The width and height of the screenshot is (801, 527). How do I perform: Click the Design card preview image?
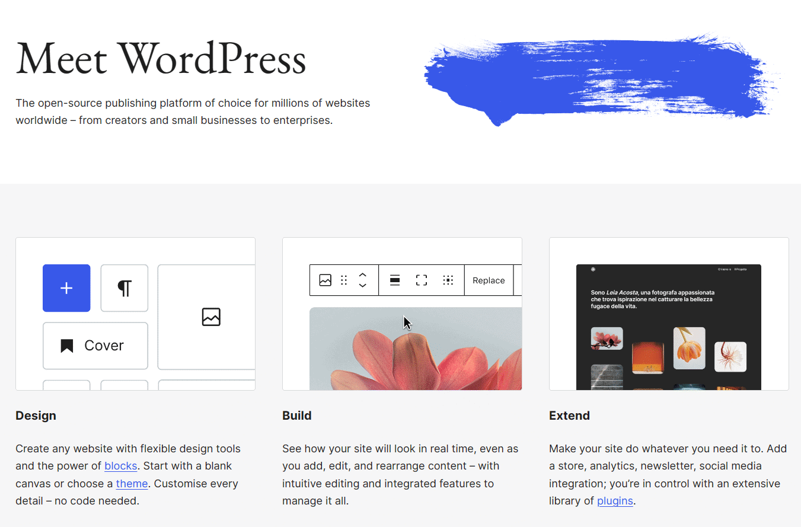(135, 314)
